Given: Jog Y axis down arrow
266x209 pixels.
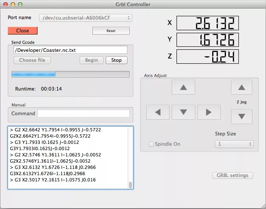Looking at the screenshot, I should coord(183,112).
